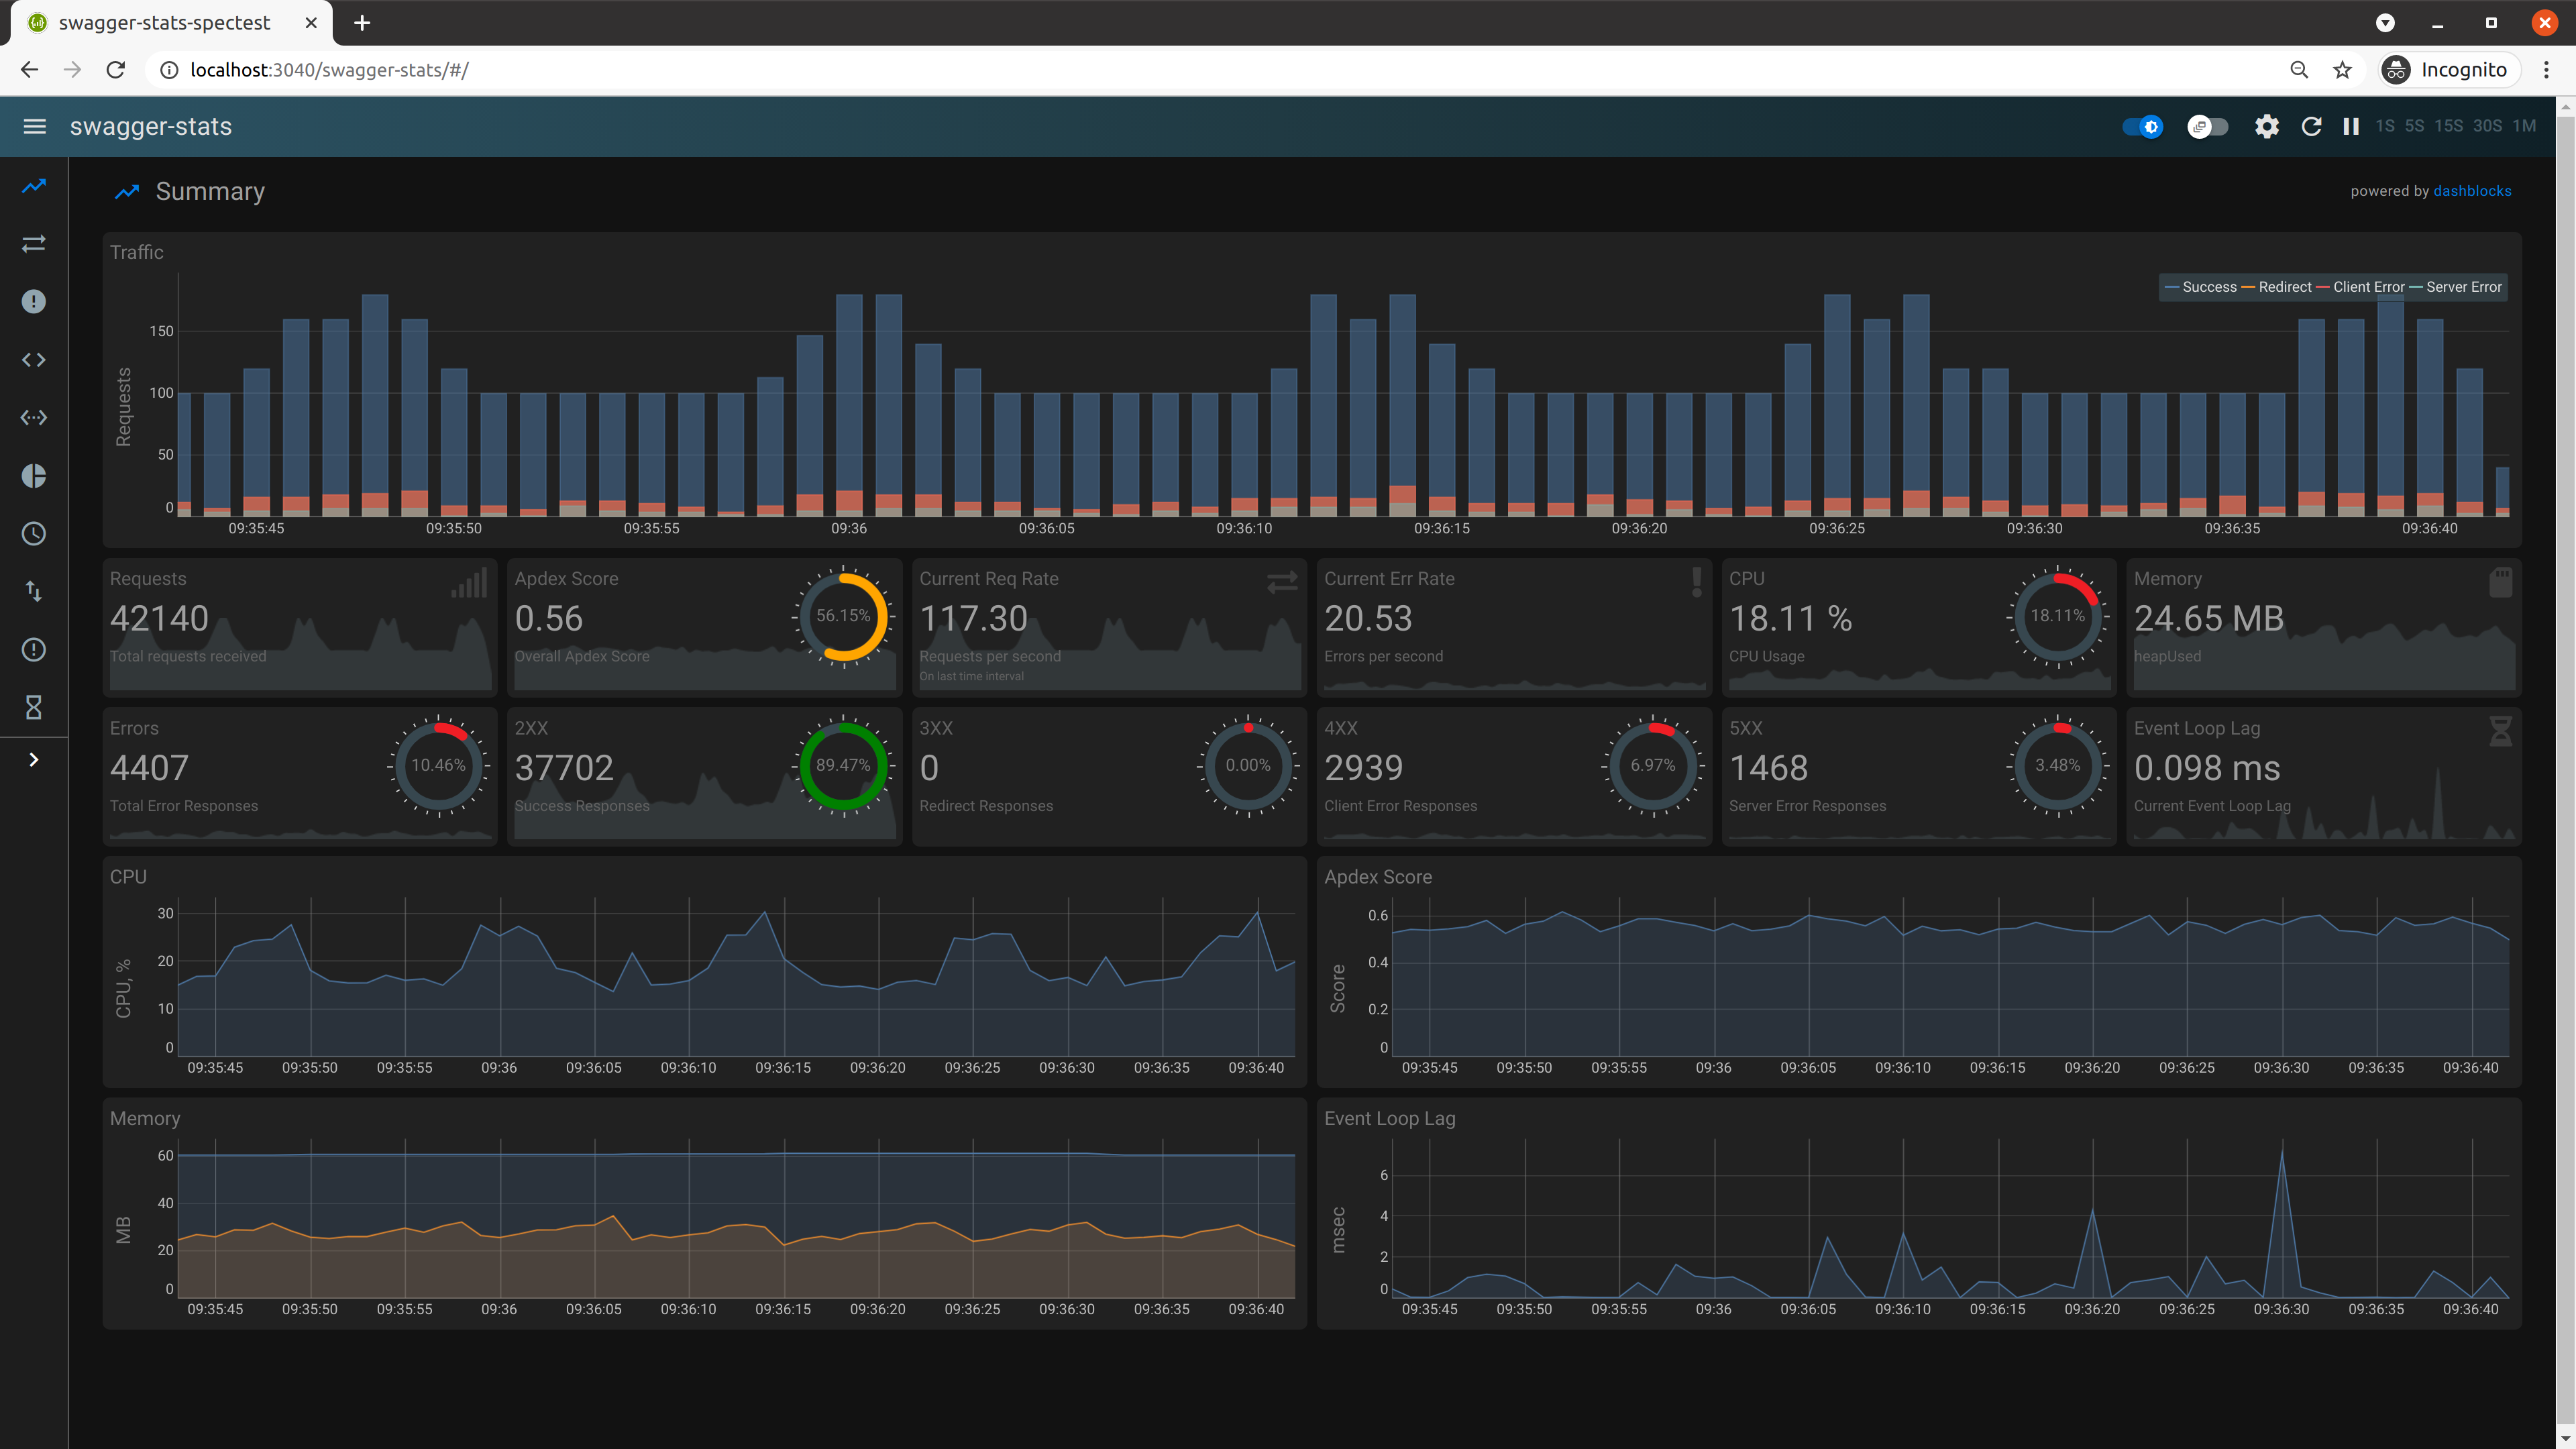Click the hamburger menu icon
This screenshot has width=2576, height=1449.
pos(34,125)
